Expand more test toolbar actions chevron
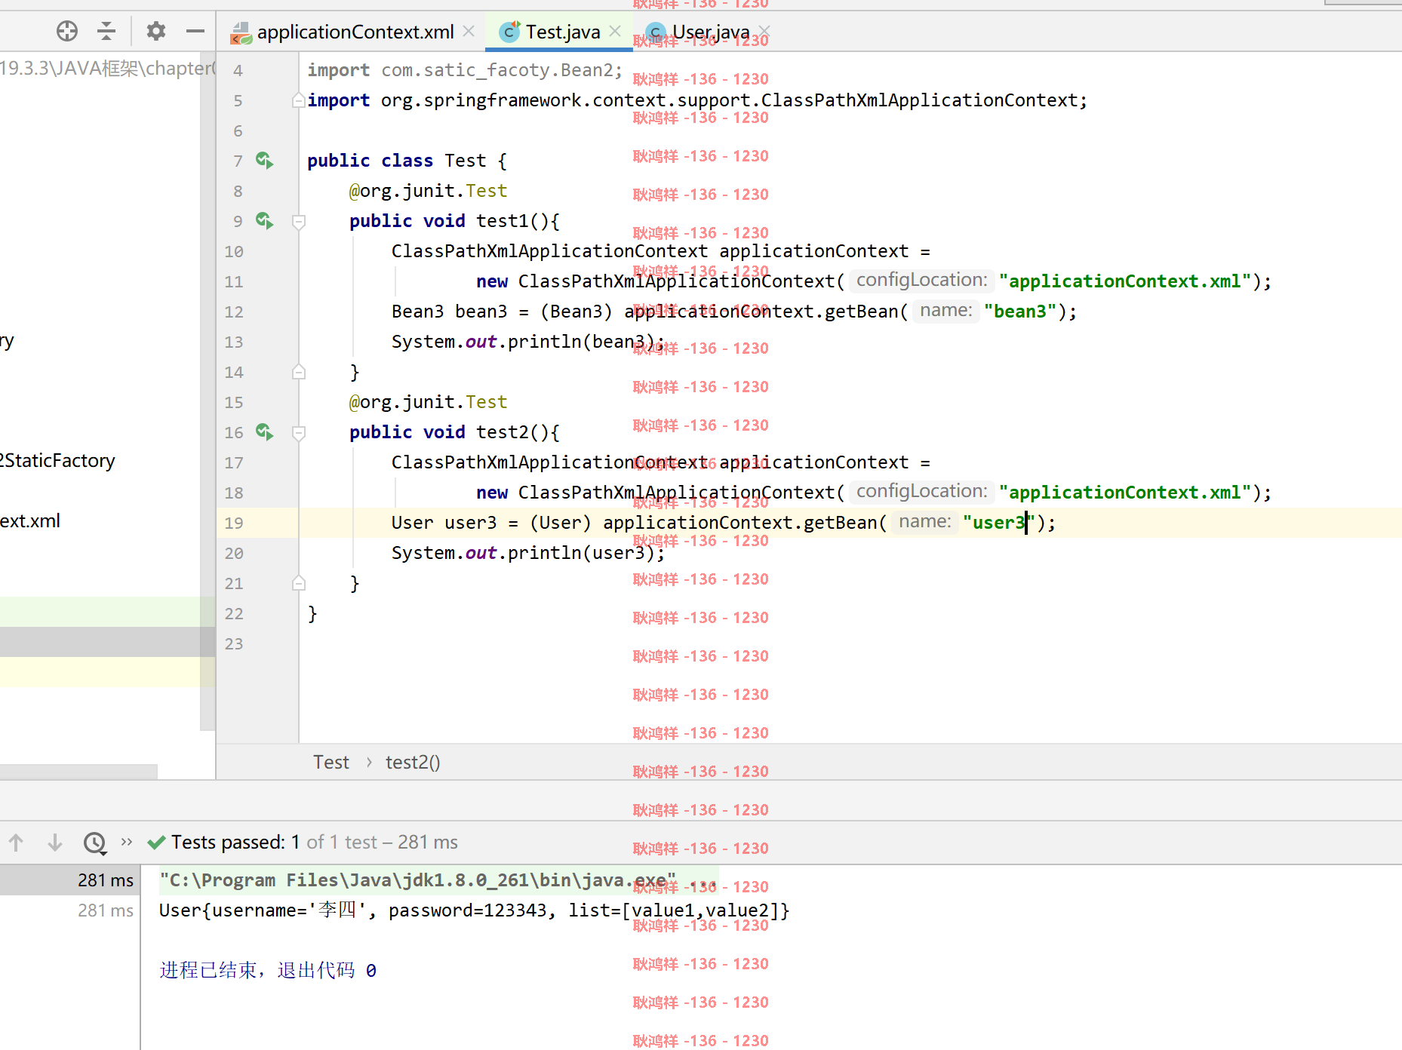 coord(127,841)
